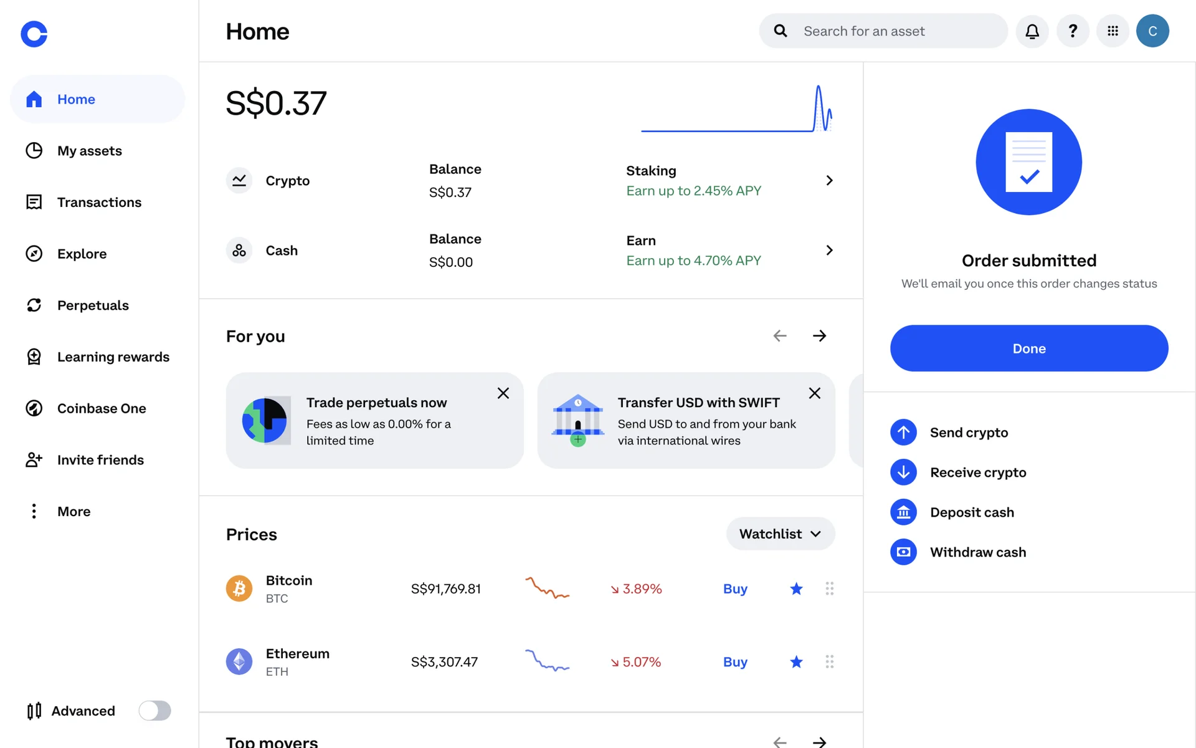Expand the Crypto staking row chevron

829,181
